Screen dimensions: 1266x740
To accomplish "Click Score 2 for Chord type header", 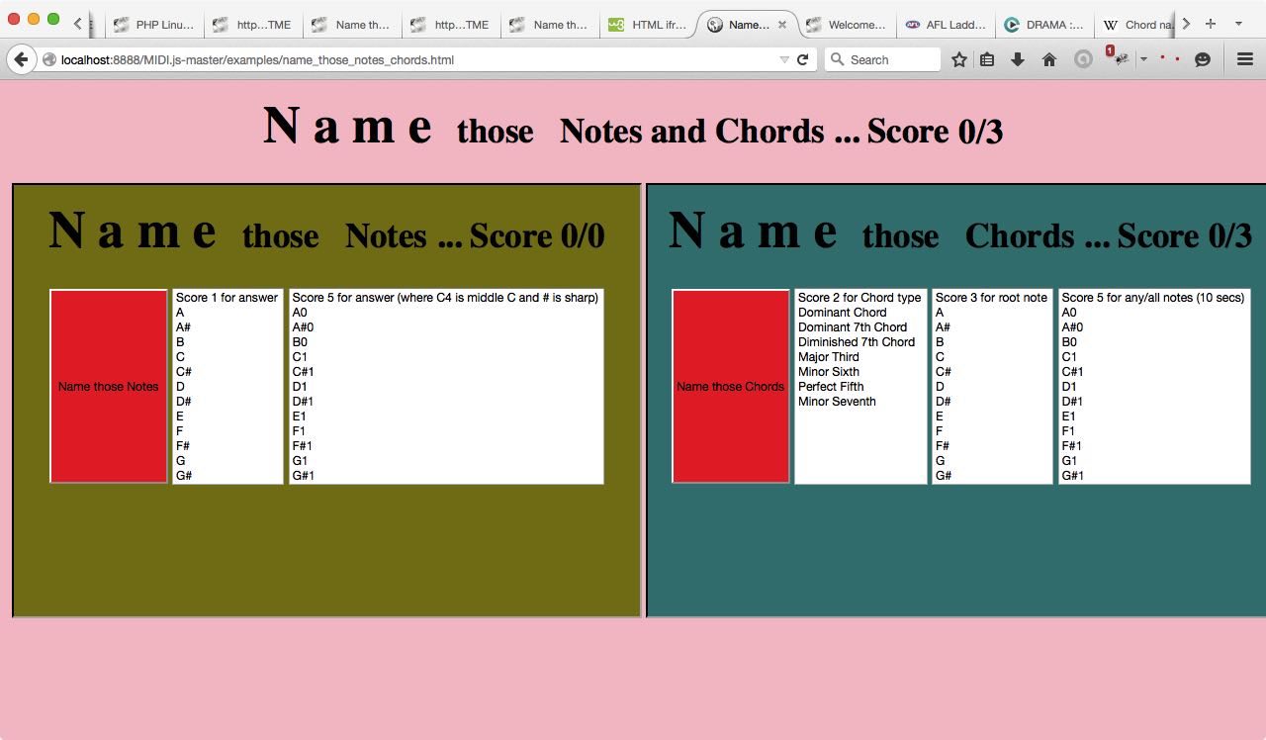I will tap(859, 298).
